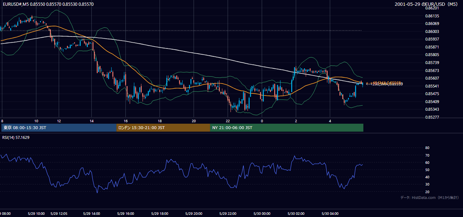
Task: Click the 2001-05-29 EUR/USD (M5) chart title
Action: click(426, 4)
